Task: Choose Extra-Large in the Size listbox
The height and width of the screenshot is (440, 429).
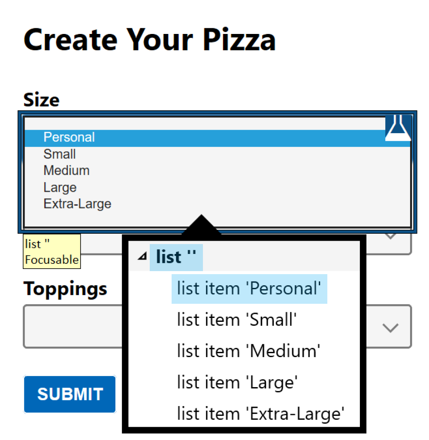Action: point(77,204)
